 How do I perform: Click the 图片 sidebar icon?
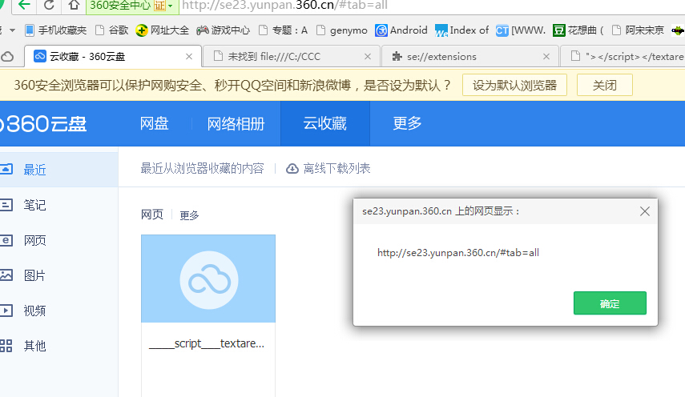tap(6, 275)
